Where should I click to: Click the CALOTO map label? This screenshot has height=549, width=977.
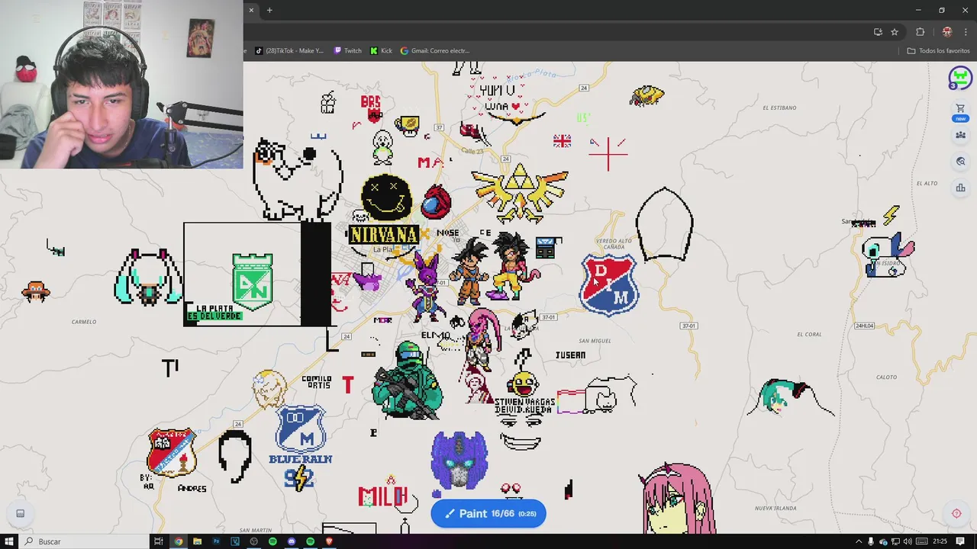coord(886,377)
